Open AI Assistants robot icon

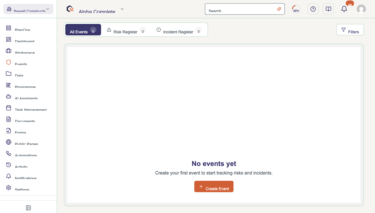coord(9,96)
